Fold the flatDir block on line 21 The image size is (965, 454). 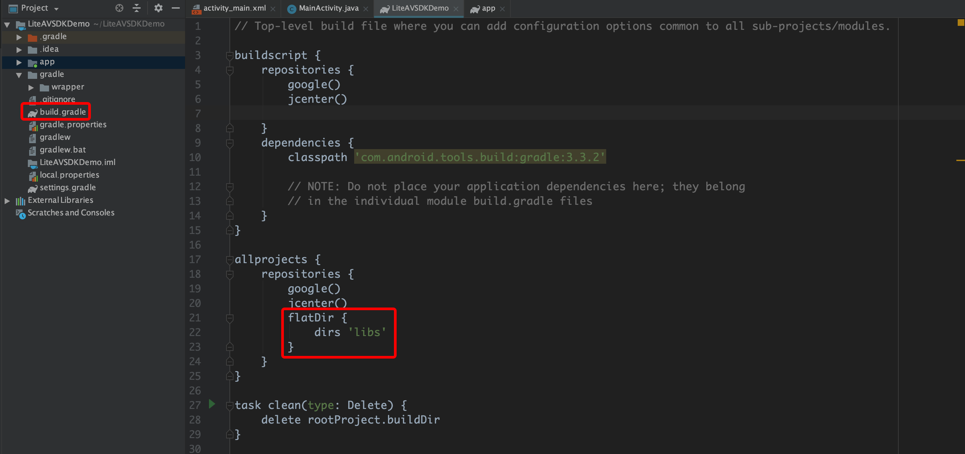(x=229, y=318)
